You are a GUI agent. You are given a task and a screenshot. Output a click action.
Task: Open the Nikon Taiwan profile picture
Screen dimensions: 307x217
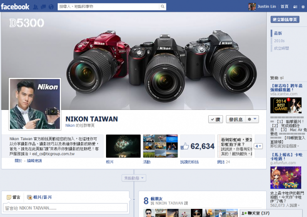point(35,104)
